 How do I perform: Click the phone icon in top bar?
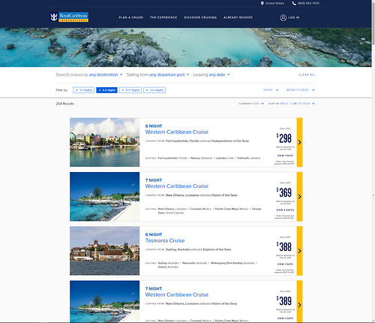coord(294,3)
